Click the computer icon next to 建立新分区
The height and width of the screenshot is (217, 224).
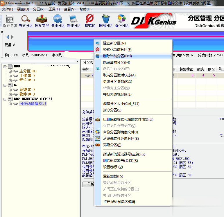coord(98,43)
